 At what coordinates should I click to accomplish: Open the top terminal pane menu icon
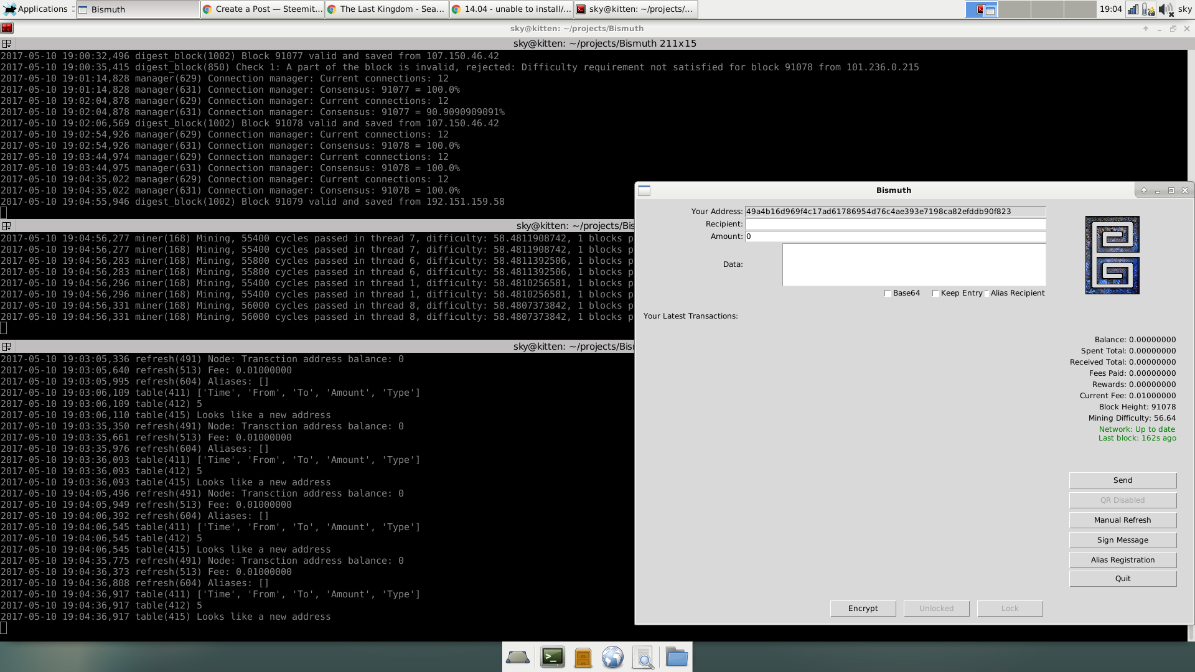click(x=7, y=44)
